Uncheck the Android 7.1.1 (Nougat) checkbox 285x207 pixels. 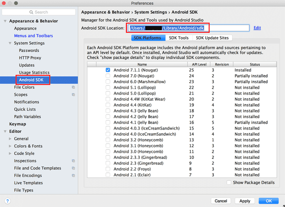(x=108, y=70)
